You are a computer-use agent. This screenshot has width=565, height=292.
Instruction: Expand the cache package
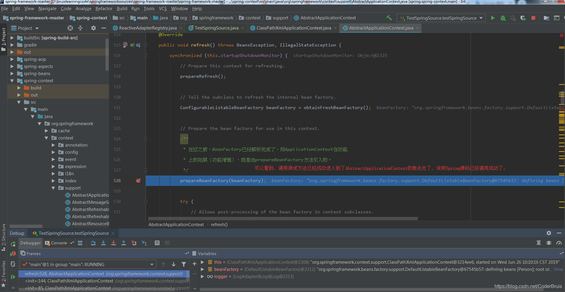click(x=46, y=131)
